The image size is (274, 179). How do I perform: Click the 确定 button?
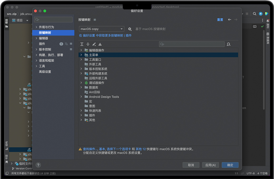coord(230,165)
